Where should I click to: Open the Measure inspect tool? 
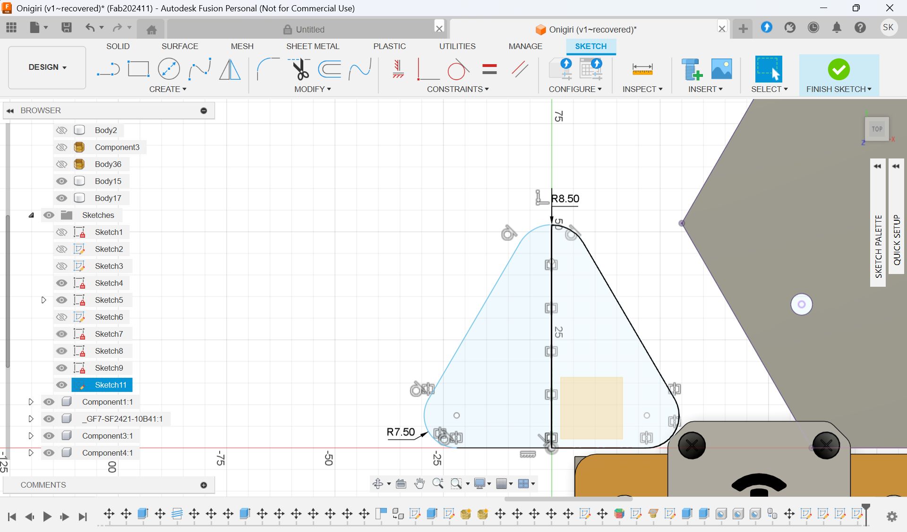coord(642,69)
